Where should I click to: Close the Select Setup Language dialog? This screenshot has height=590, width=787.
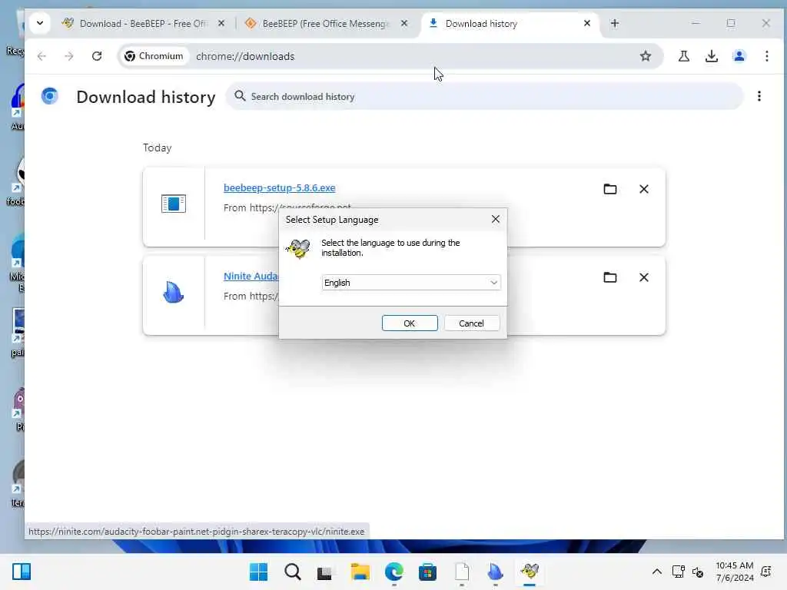[496, 219]
